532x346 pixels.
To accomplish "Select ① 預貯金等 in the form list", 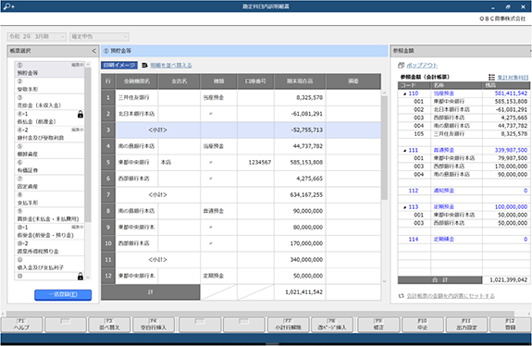I will click(49, 69).
